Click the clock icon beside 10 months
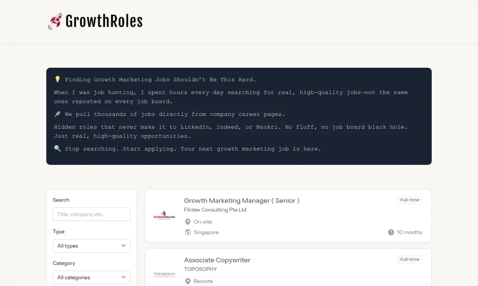Screen dimensions: 478x286 pyautogui.click(x=391, y=232)
